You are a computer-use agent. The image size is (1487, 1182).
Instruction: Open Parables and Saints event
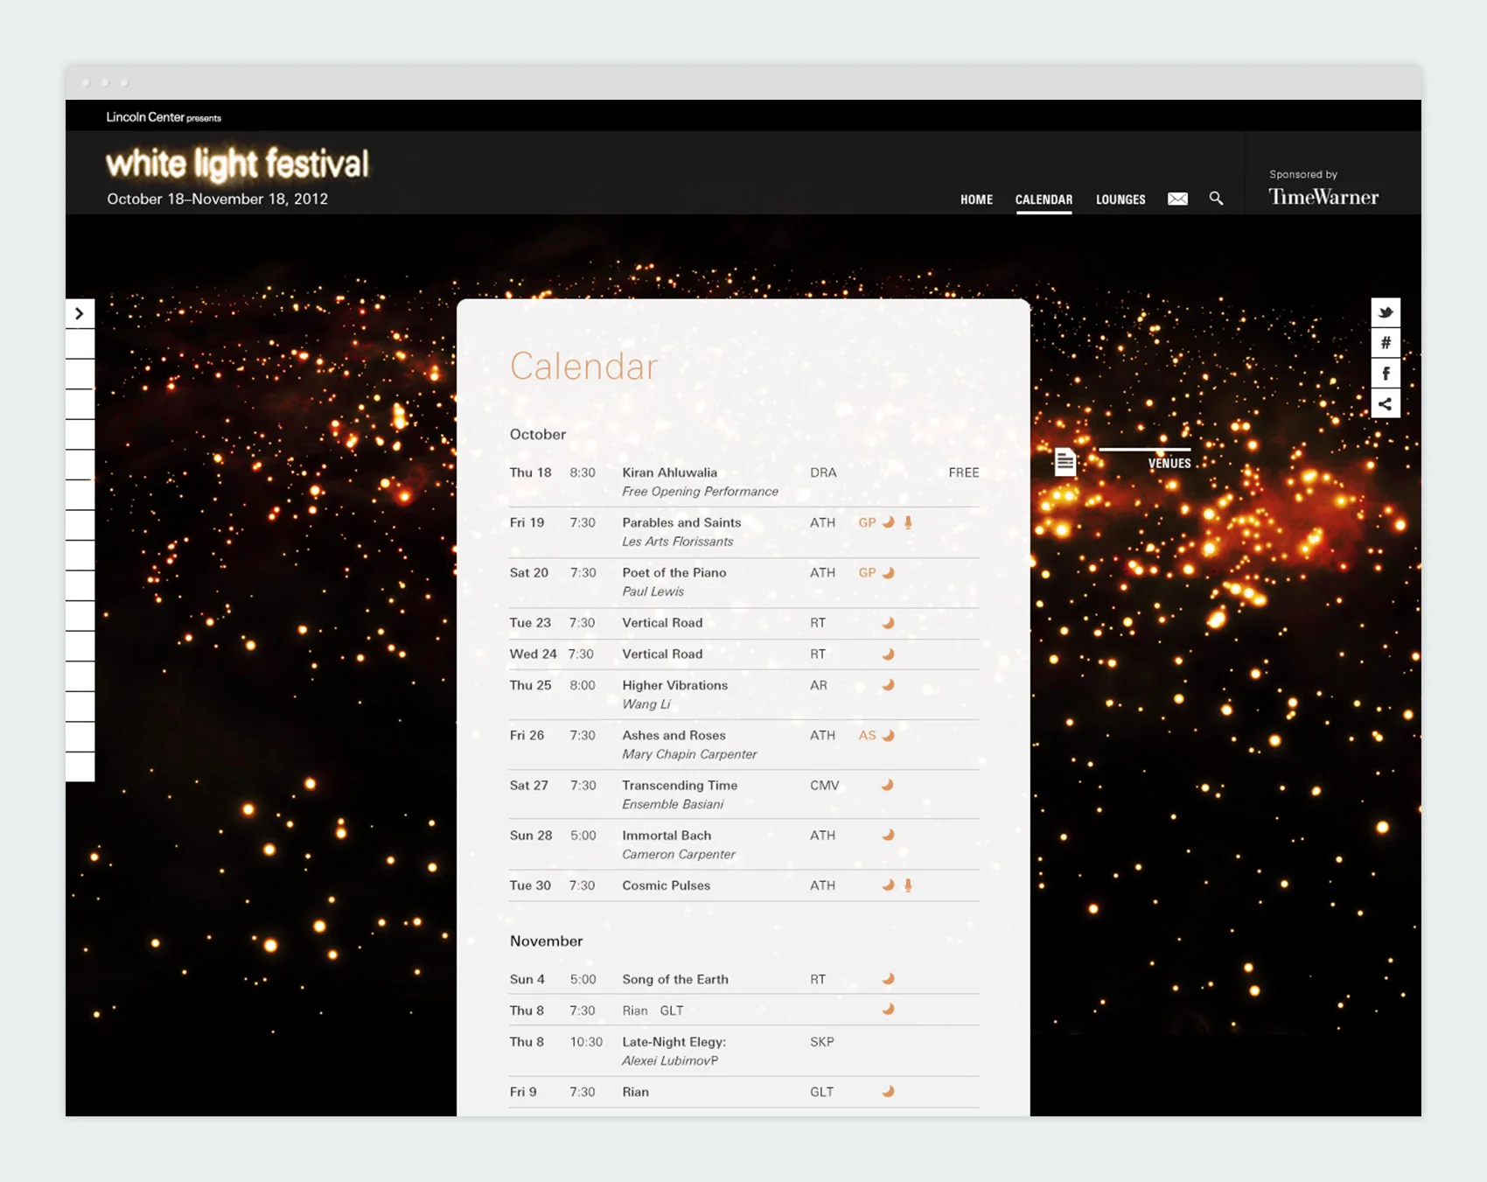[681, 522]
